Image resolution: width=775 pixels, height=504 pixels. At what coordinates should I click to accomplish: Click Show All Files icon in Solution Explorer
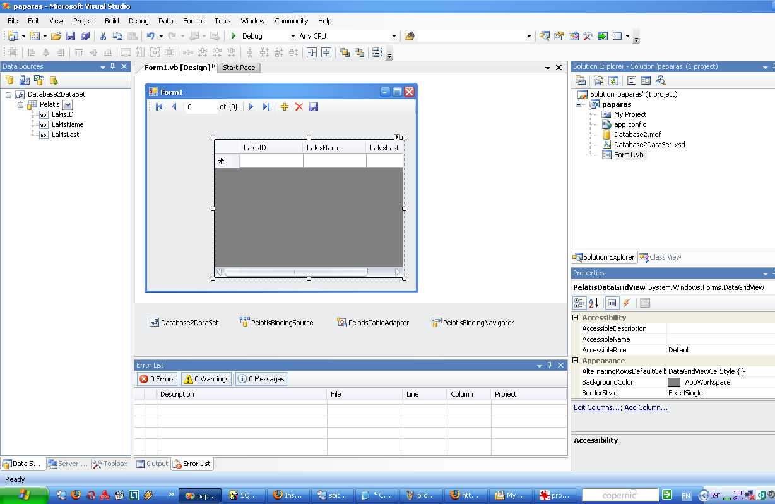(x=598, y=80)
